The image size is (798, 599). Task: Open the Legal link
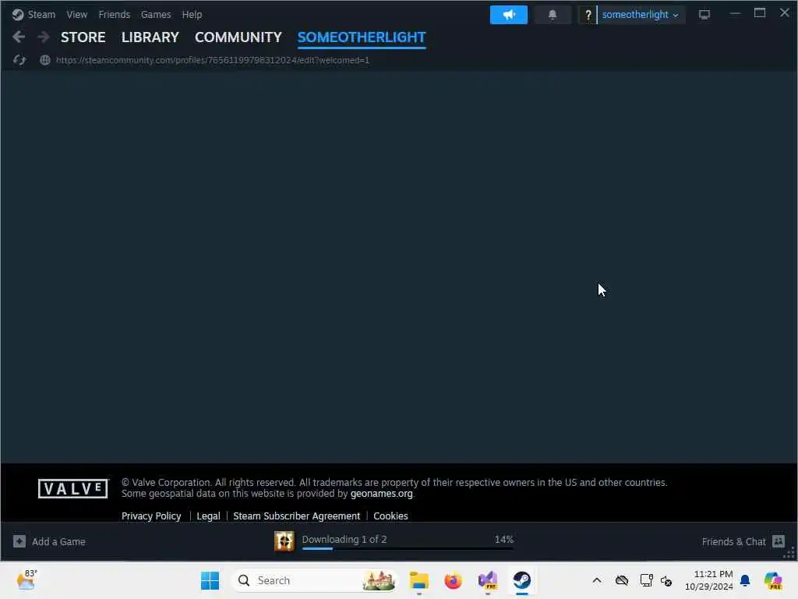[x=208, y=516]
